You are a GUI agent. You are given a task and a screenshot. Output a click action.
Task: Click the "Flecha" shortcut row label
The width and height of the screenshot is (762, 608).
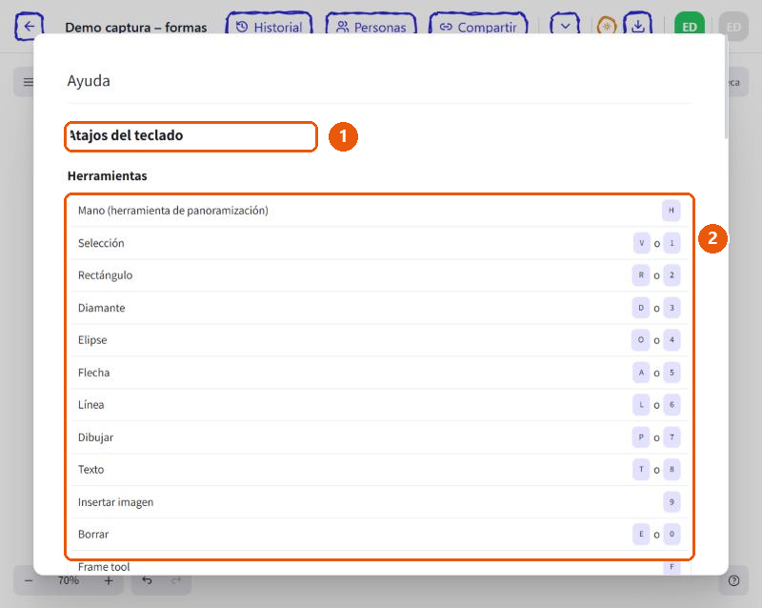point(93,372)
